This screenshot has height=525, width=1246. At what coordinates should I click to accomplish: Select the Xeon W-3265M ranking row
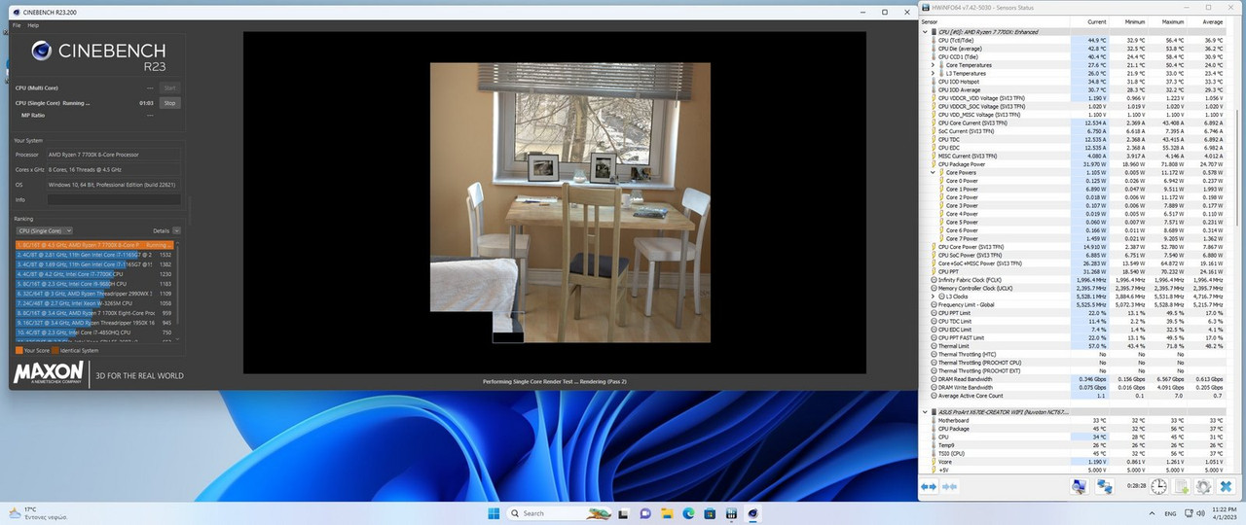coord(95,302)
